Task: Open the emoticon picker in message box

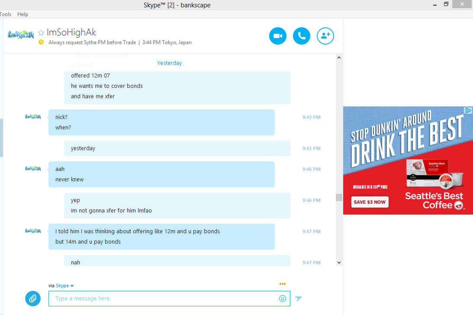Action: tap(282, 299)
